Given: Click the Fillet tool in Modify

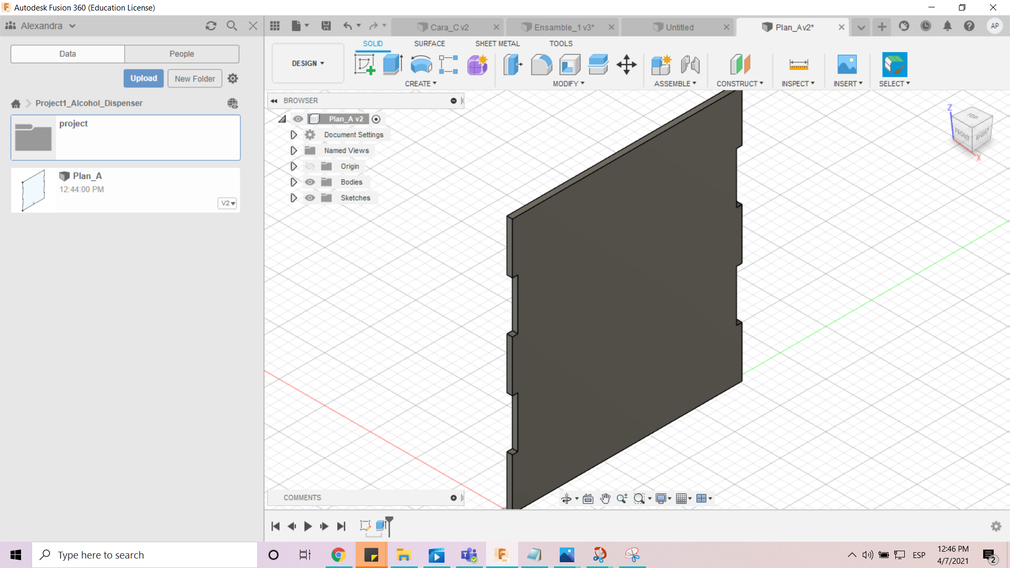Looking at the screenshot, I should [x=541, y=65].
